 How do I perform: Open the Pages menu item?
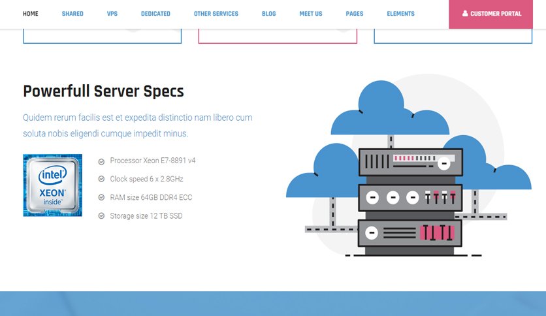(x=355, y=14)
